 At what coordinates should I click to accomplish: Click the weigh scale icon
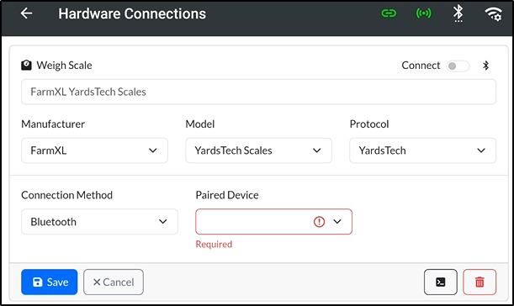click(26, 66)
